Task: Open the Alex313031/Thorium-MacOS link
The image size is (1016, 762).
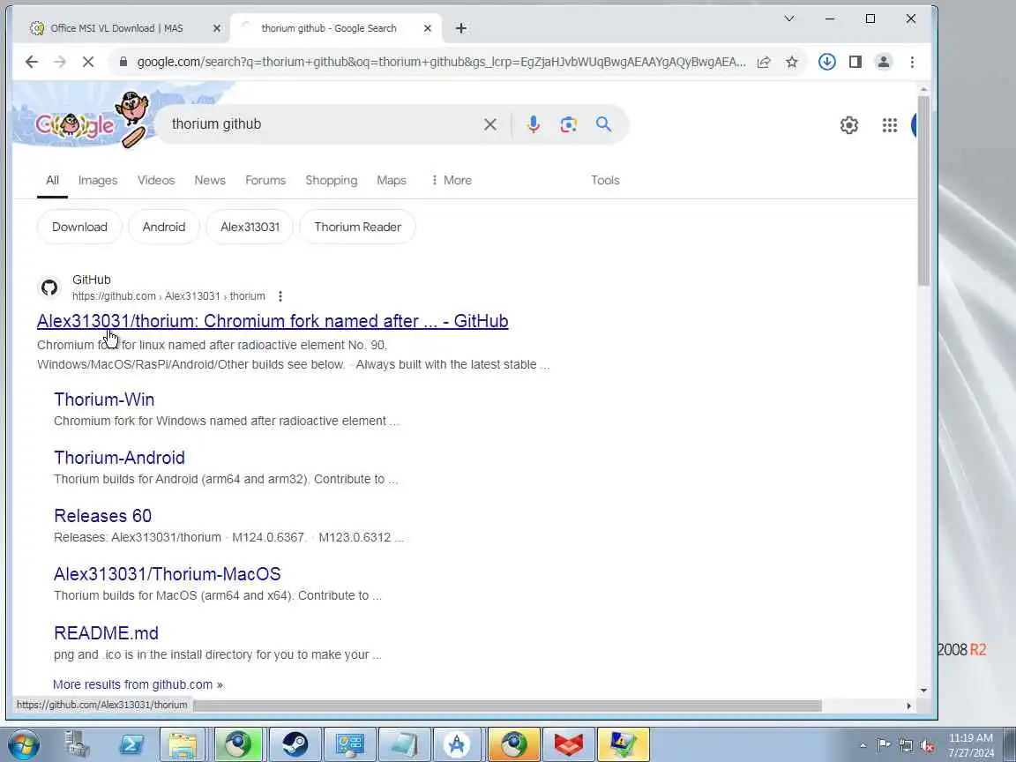Action: tap(168, 574)
